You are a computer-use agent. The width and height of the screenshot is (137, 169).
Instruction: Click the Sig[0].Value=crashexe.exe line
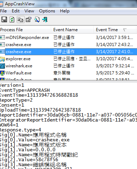coord(35,140)
